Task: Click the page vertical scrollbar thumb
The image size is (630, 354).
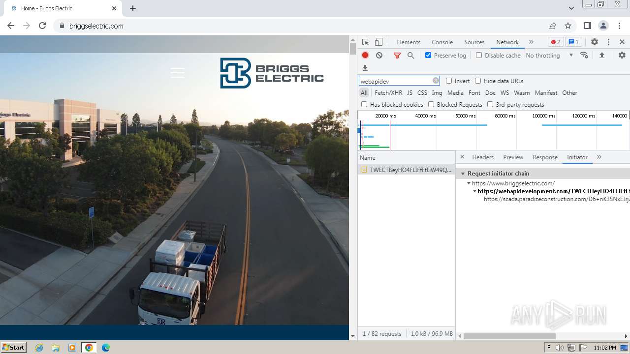Action: (352, 49)
